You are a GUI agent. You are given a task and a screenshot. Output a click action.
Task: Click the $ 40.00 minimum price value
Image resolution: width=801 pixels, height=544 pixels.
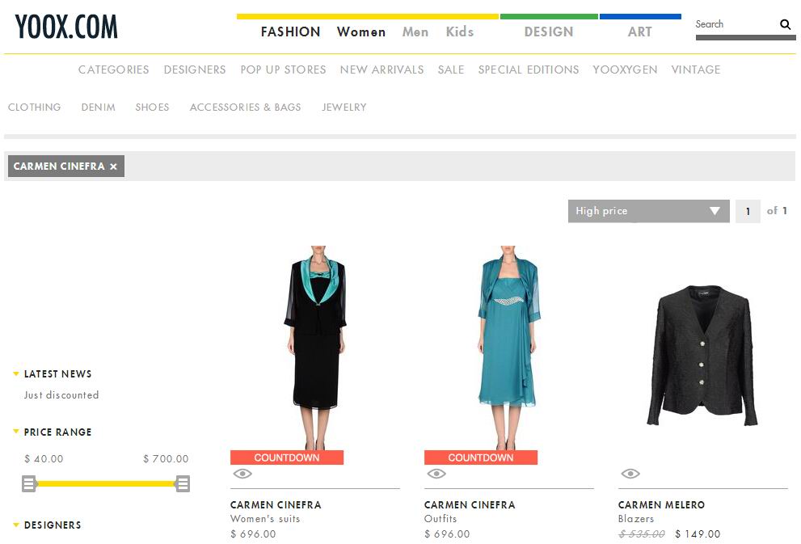(44, 458)
